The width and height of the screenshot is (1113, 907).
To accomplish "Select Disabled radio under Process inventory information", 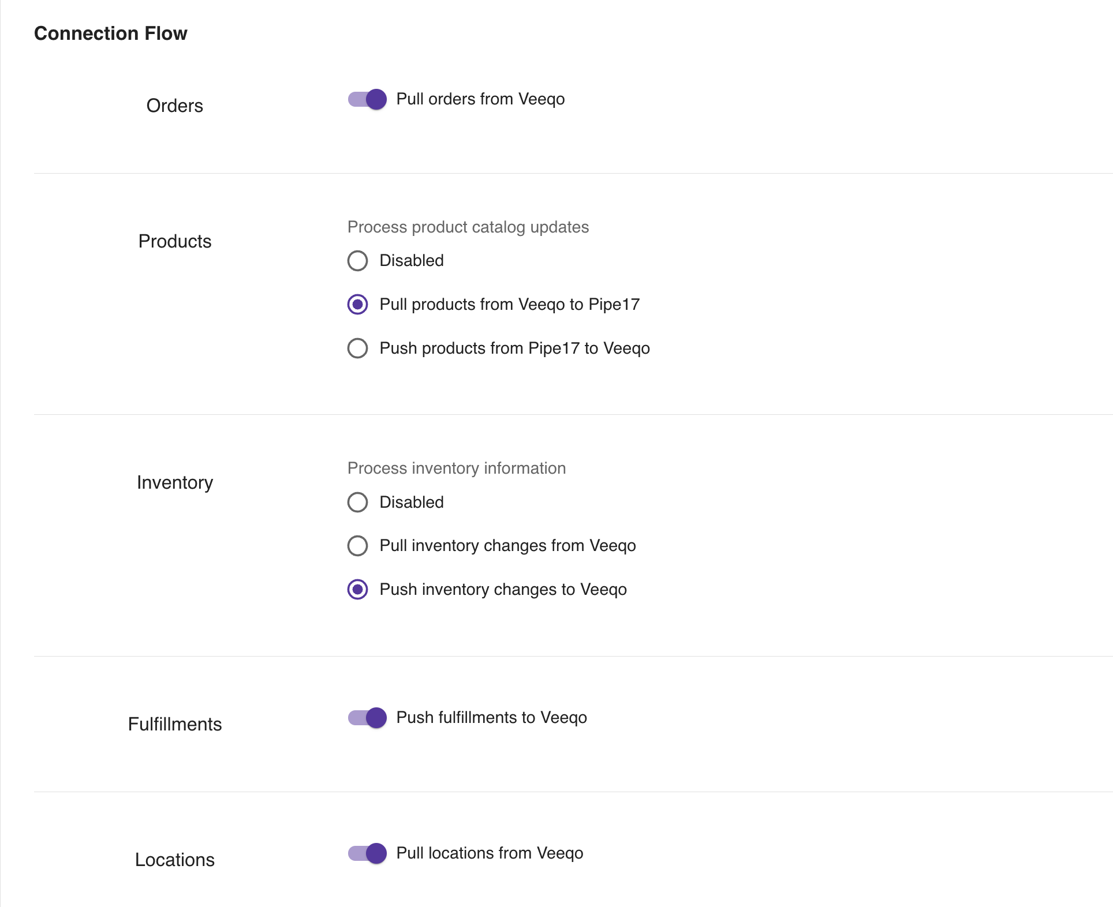I will (357, 503).
